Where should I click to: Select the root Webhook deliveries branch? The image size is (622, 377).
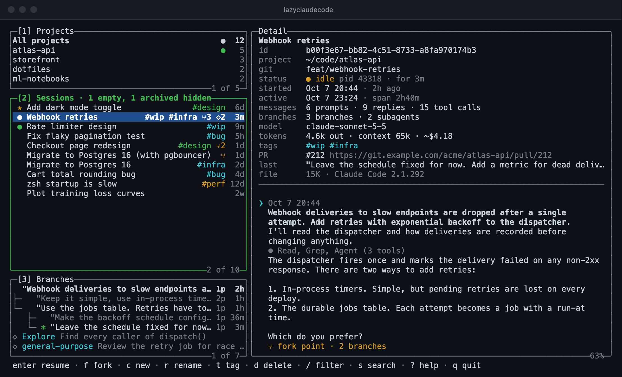[x=128, y=289]
